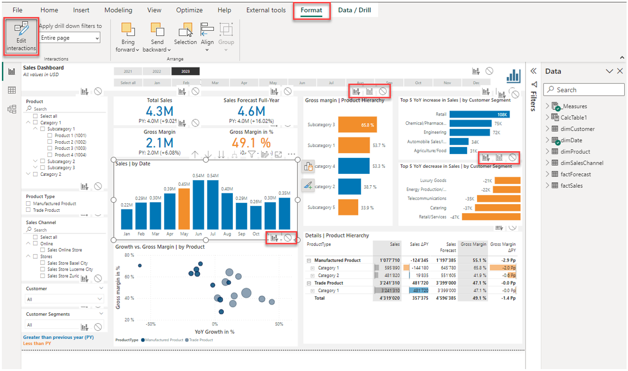Check Product 1 (1001) checkbox
Screen dimensions: 628x371
50,136
